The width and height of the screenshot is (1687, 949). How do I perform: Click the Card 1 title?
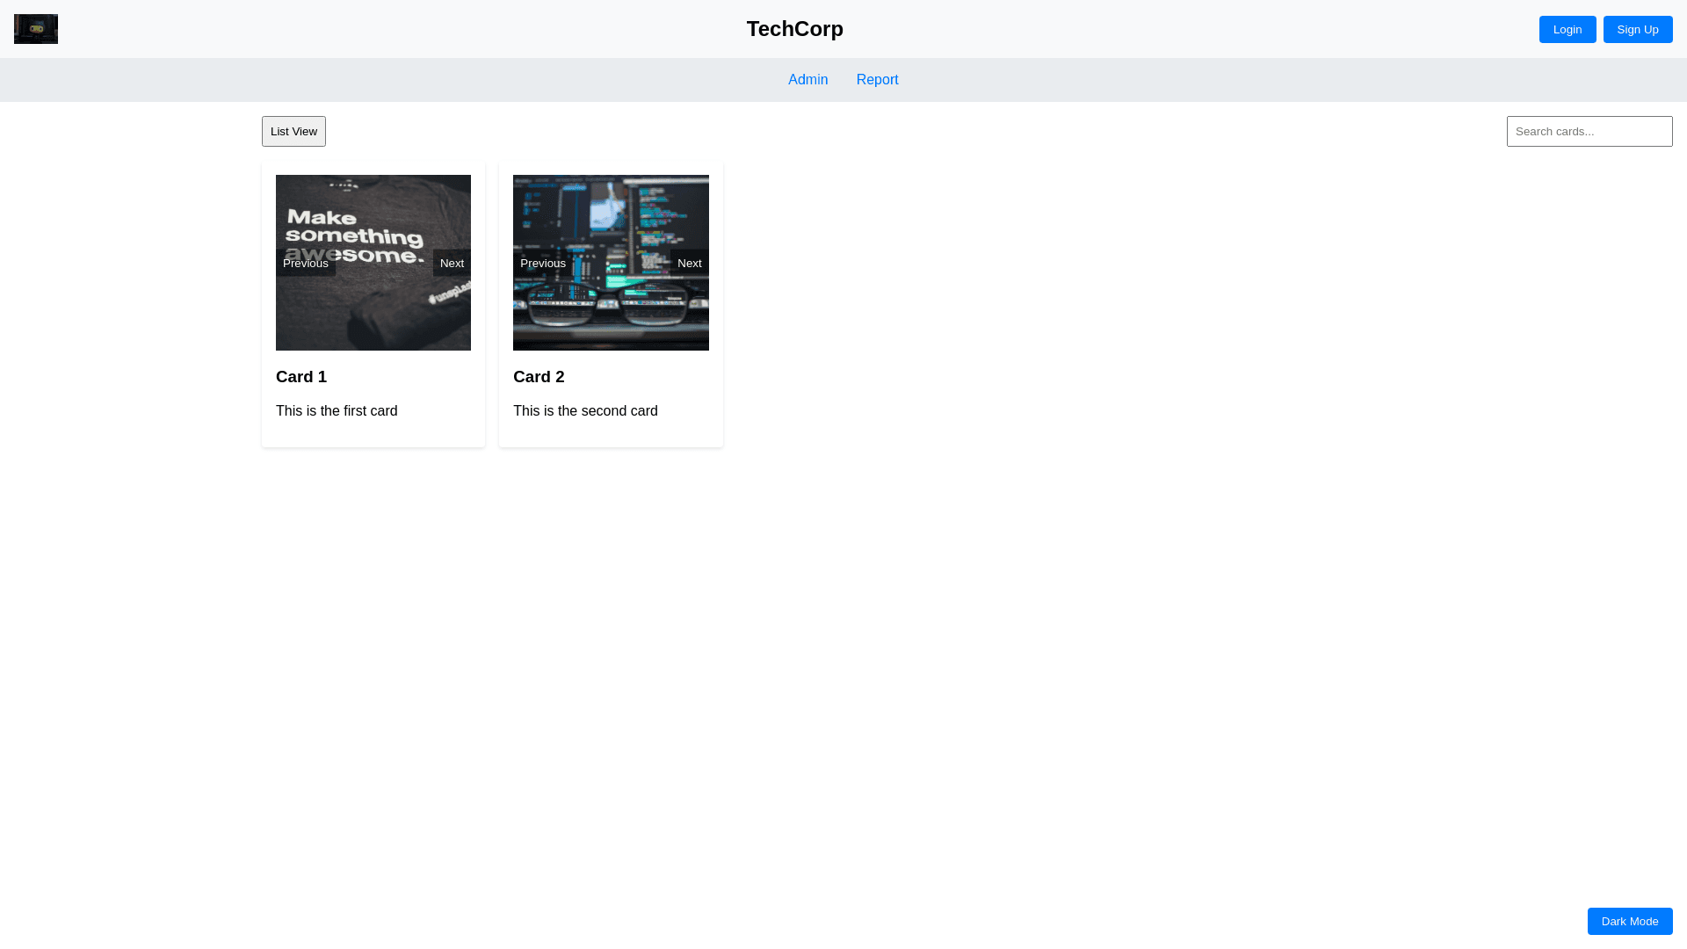tap(301, 377)
